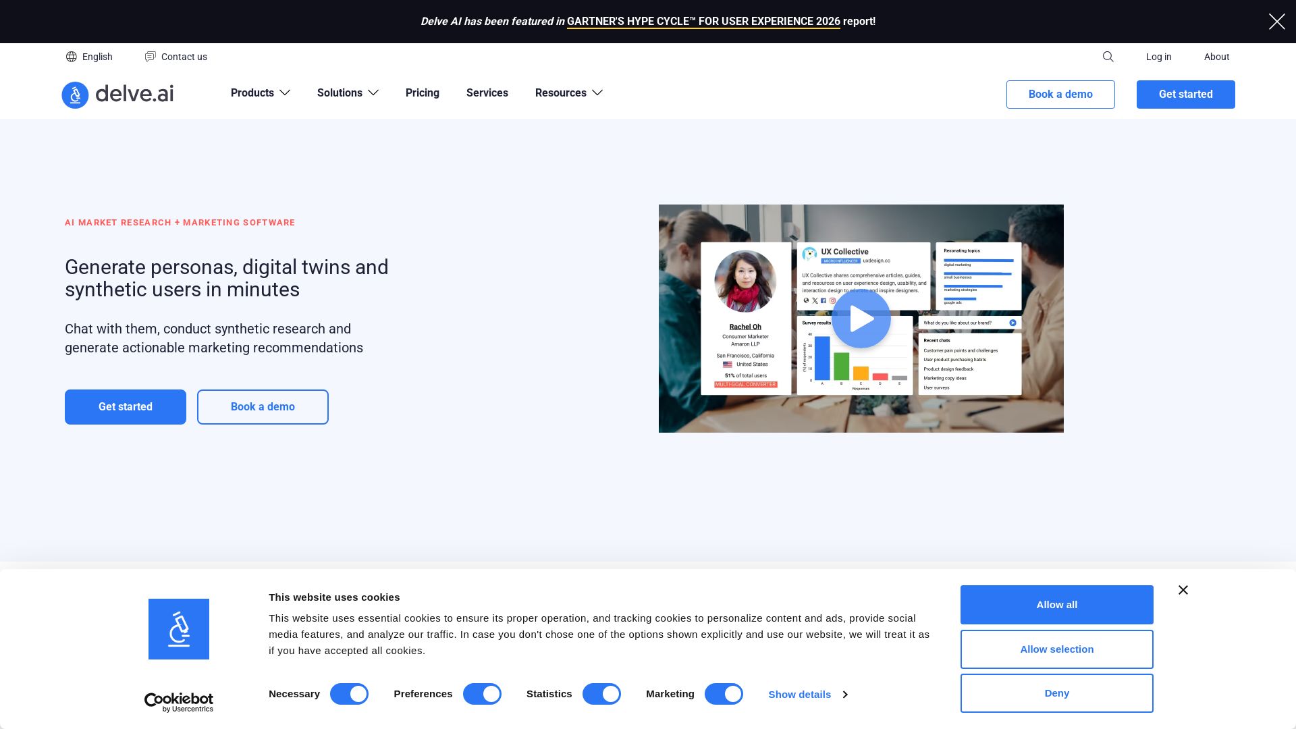Expand the Products chevron
The width and height of the screenshot is (1296, 729).
(x=285, y=93)
